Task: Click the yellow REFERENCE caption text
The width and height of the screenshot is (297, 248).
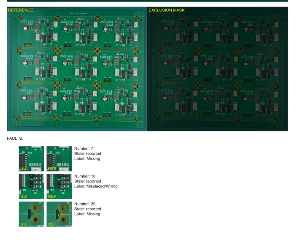Action: click(x=21, y=10)
